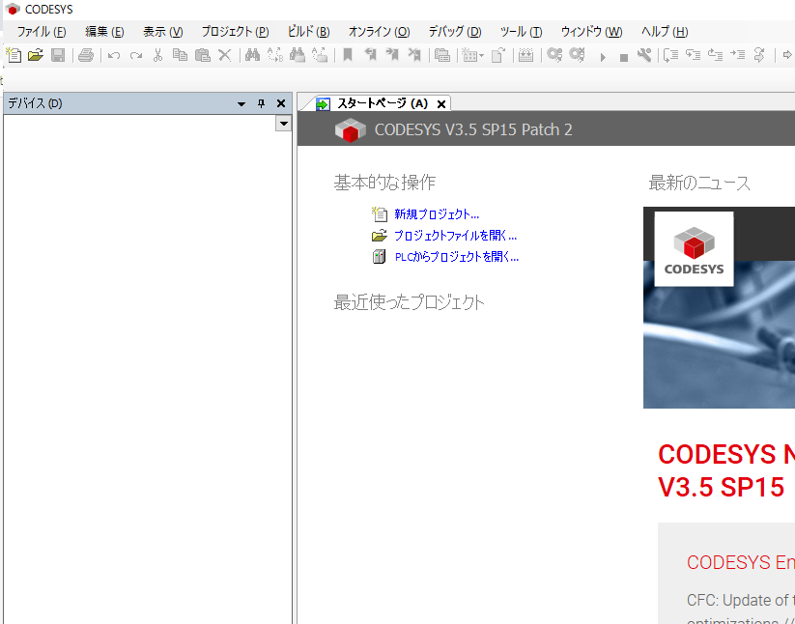The width and height of the screenshot is (795, 624).
Task: Click the Paste clipboard icon
Action: tap(203, 55)
